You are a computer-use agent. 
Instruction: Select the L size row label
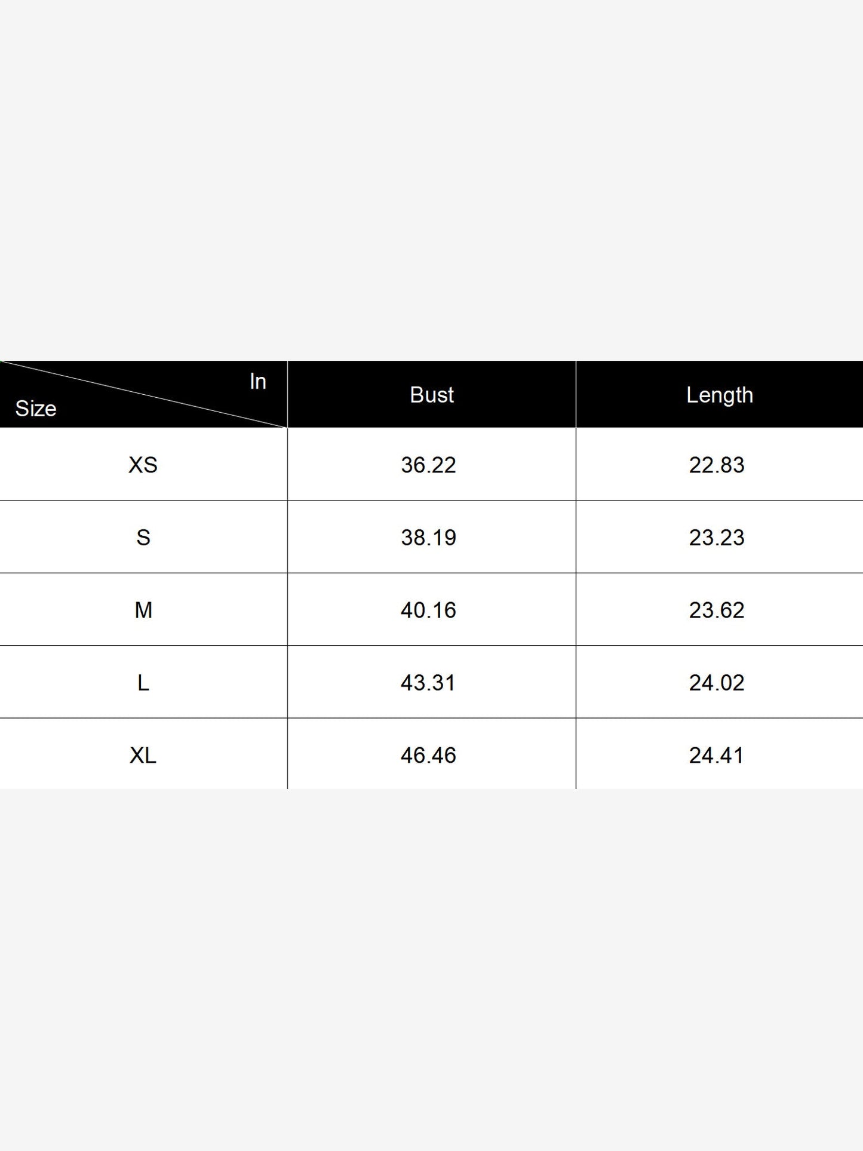pos(143,683)
